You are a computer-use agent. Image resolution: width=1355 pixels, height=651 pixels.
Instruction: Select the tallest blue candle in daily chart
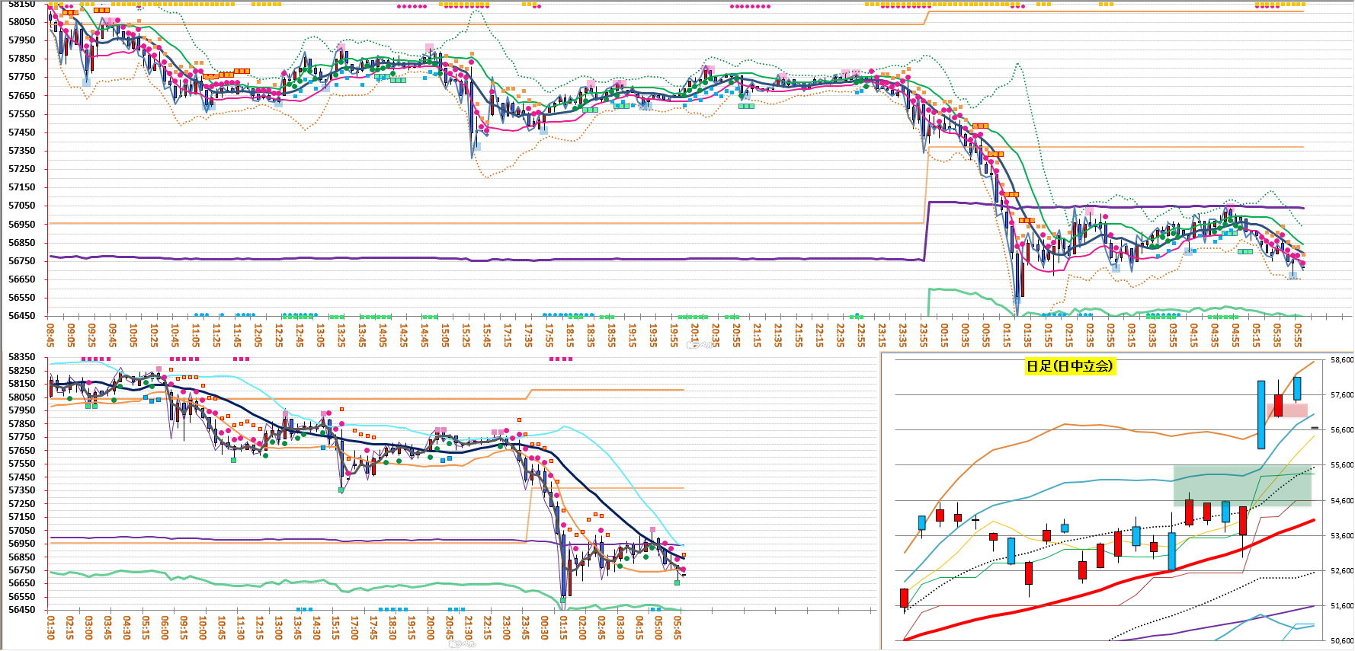(1261, 414)
